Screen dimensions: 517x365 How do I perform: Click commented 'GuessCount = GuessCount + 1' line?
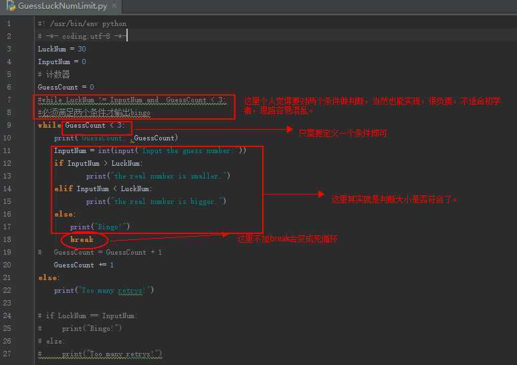click(100, 252)
